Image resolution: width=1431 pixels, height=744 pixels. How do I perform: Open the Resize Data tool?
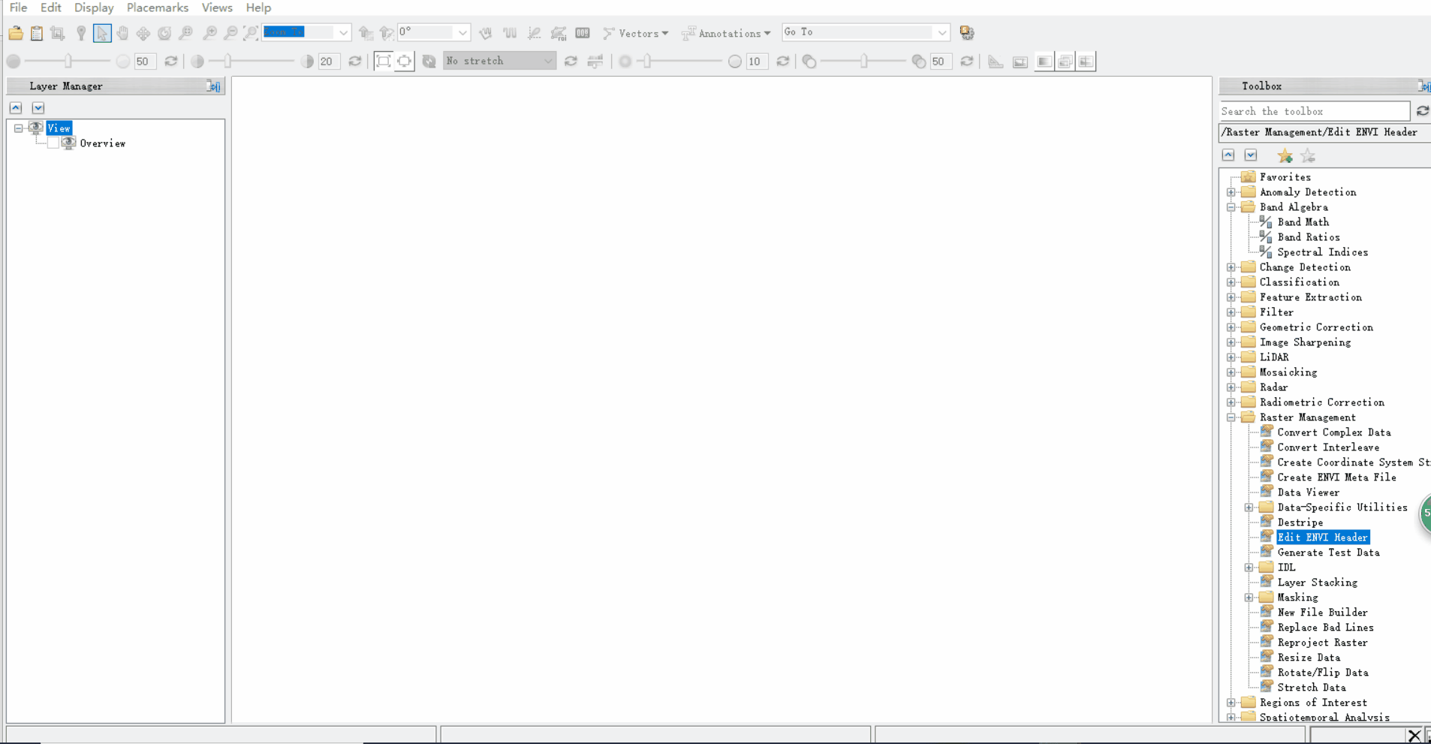1309,658
